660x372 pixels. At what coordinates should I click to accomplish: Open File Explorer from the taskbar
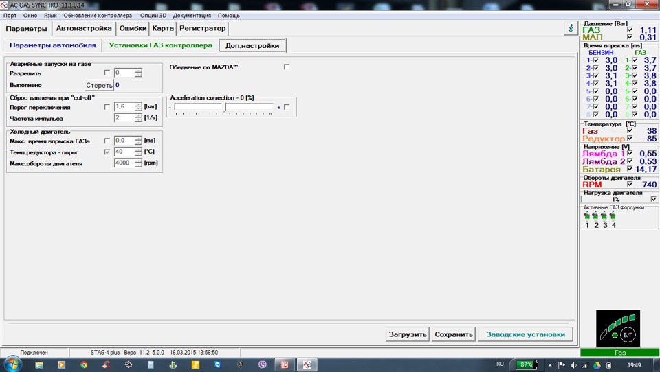(39, 364)
